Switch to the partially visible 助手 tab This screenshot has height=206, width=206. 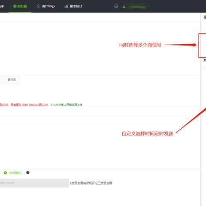(x=2, y=6)
